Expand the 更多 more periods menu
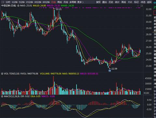Image resolution: width=156 pixels, height=118 pixels. (x=80, y=2)
